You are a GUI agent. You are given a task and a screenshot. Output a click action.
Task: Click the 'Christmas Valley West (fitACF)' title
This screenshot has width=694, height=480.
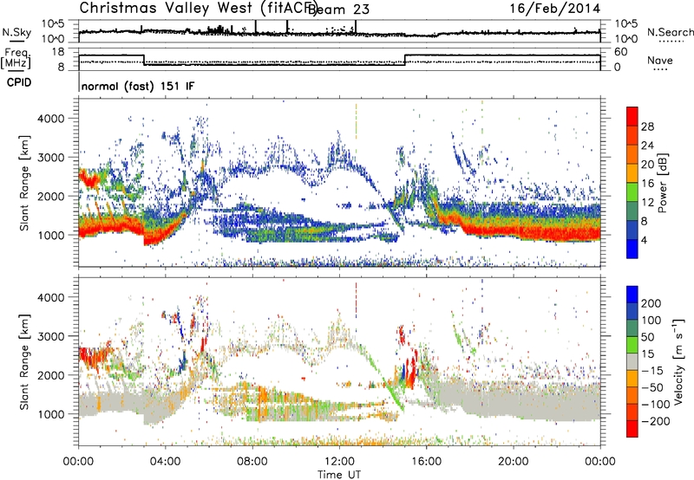(198, 9)
